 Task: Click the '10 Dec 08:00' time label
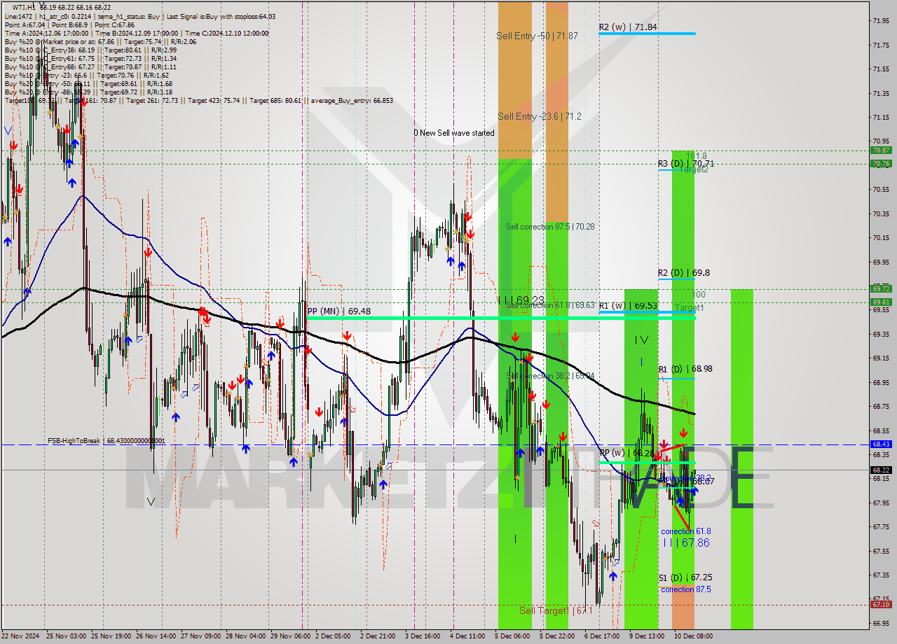click(x=693, y=636)
